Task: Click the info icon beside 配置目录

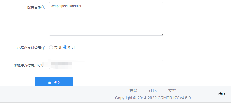Action: click(x=43, y=7)
